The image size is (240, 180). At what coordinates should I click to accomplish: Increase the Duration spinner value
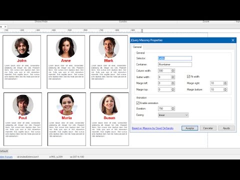(x=173, y=107)
